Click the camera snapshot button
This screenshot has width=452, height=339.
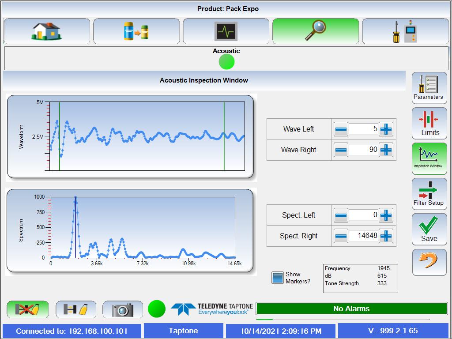pyautogui.click(x=123, y=309)
